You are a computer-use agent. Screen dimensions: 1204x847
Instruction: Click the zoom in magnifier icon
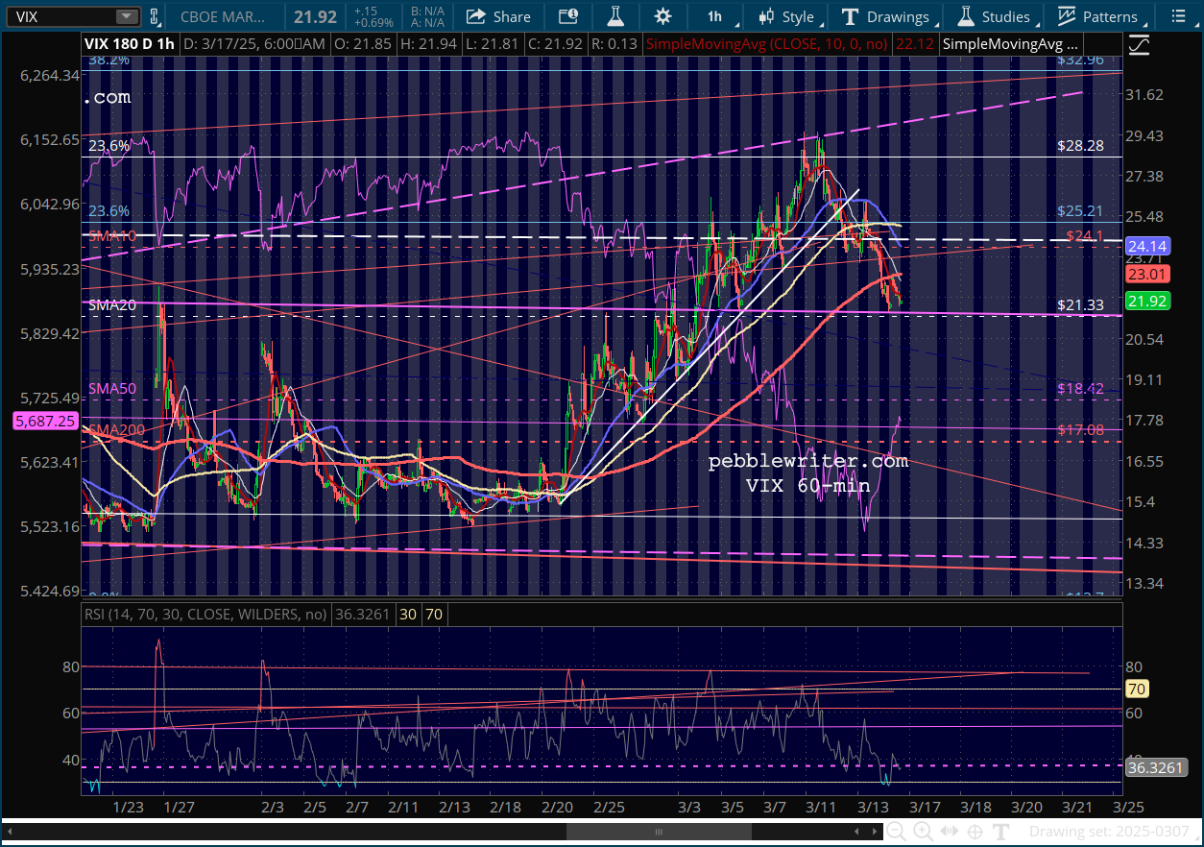(x=923, y=832)
